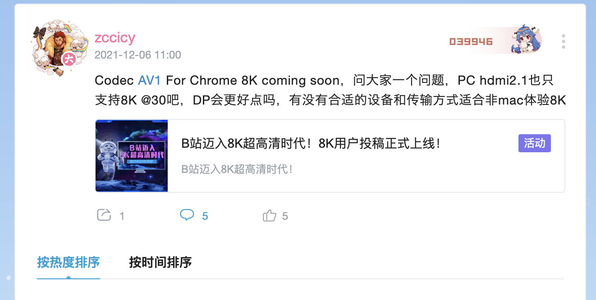Click the share count 1
The height and width of the screenshot is (300, 596).
pos(122,216)
